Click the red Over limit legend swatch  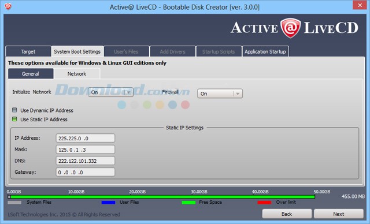264,202
